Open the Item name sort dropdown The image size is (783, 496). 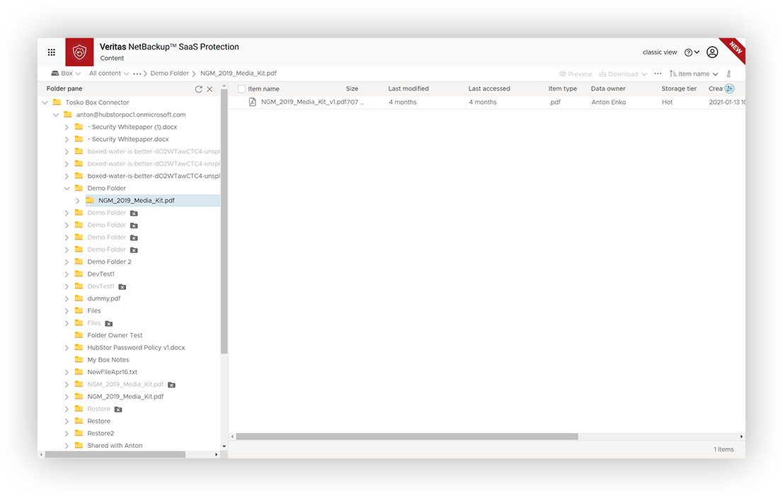pyautogui.click(x=694, y=74)
